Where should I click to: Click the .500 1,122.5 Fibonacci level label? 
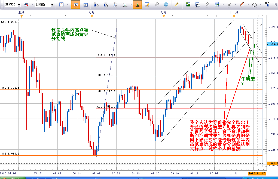click(x=10, y=88)
